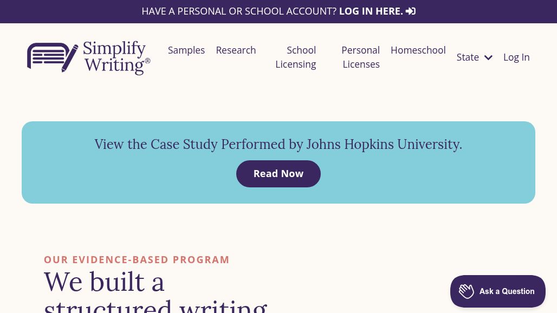
Task: Open the Ask a Question chat widget
Action: [506, 291]
